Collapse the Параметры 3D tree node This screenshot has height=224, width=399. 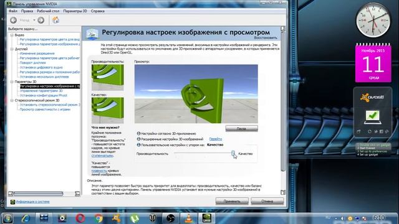12,82
